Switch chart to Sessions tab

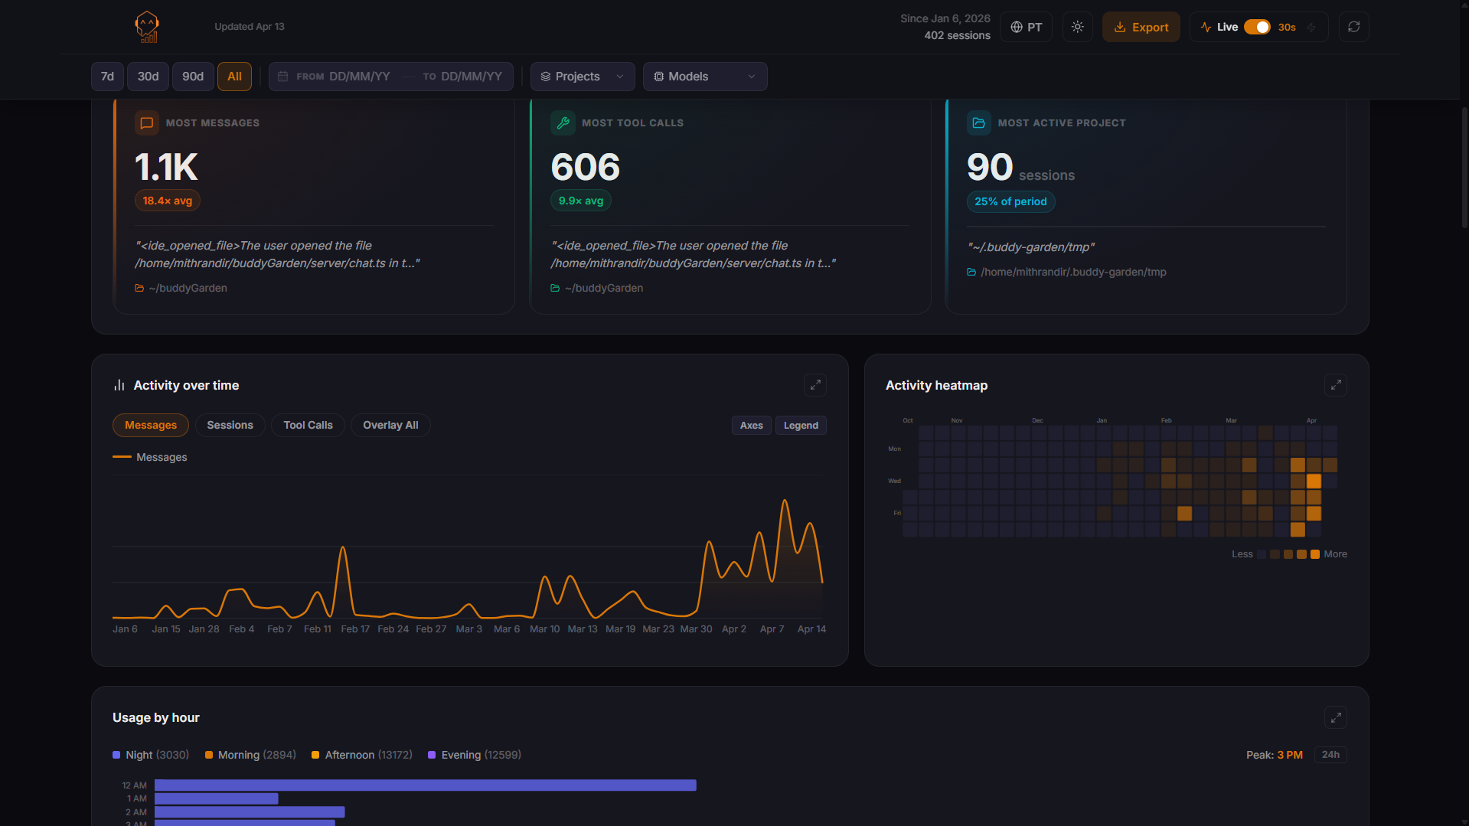click(230, 425)
